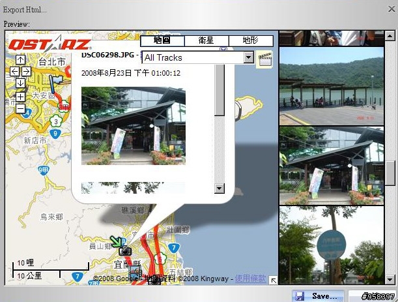The width and height of the screenshot is (398, 302).
Task: Open the 使用條款 terms link
Action: point(250,279)
